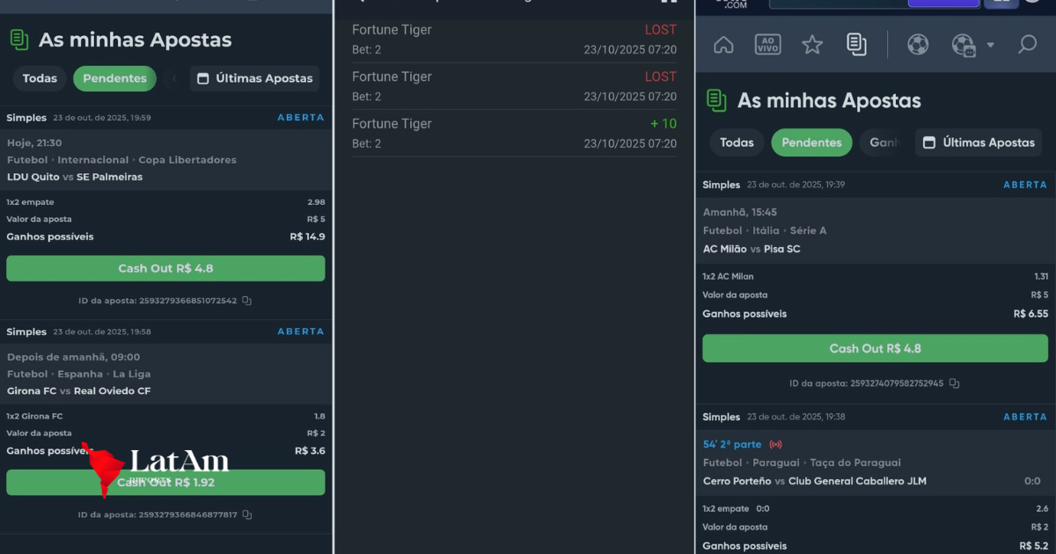
Task: Open the soccer ball with robot icon
Action: (x=964, y=45)
